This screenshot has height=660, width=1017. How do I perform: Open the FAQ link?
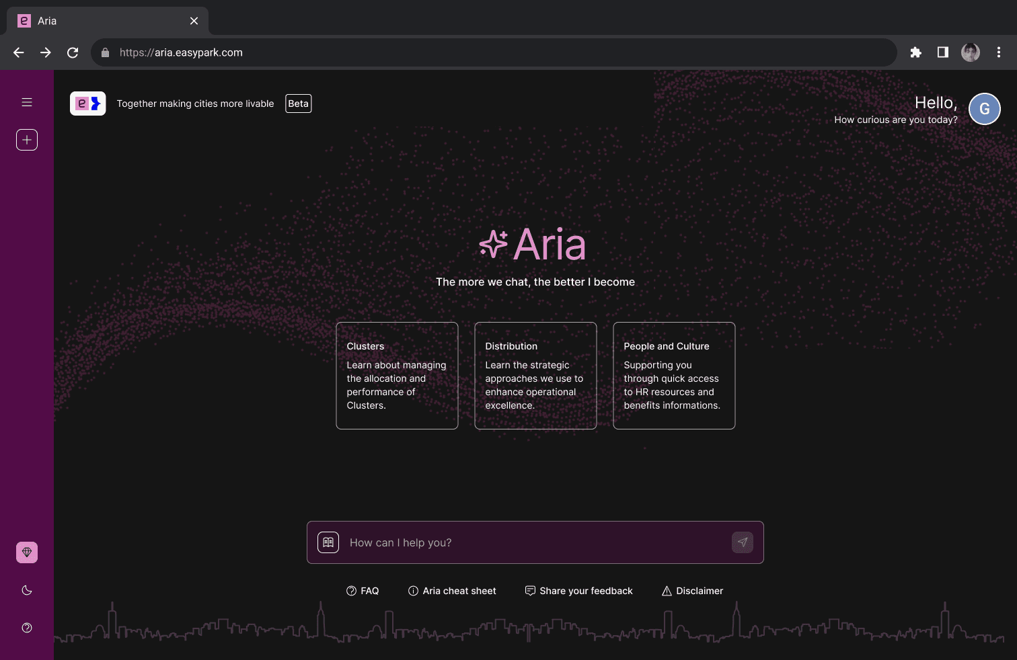(x=363, y=591)
